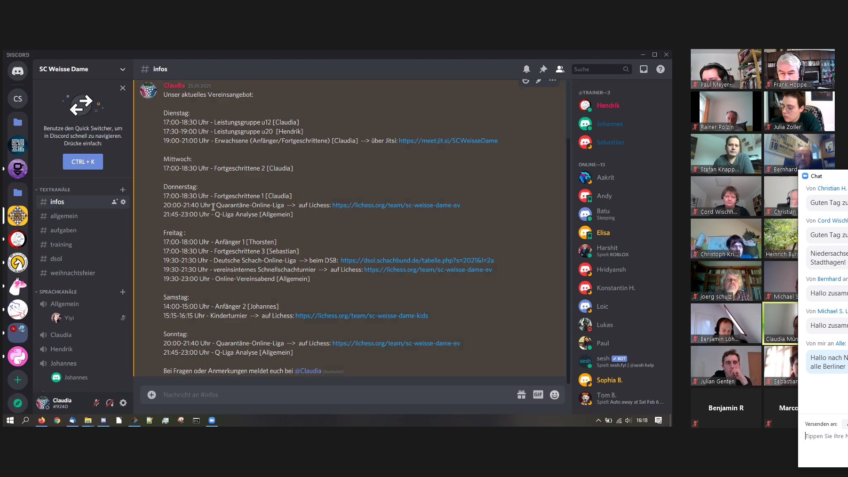Click the @Claudia mention
Screen dimensions: 848x477
308,371
